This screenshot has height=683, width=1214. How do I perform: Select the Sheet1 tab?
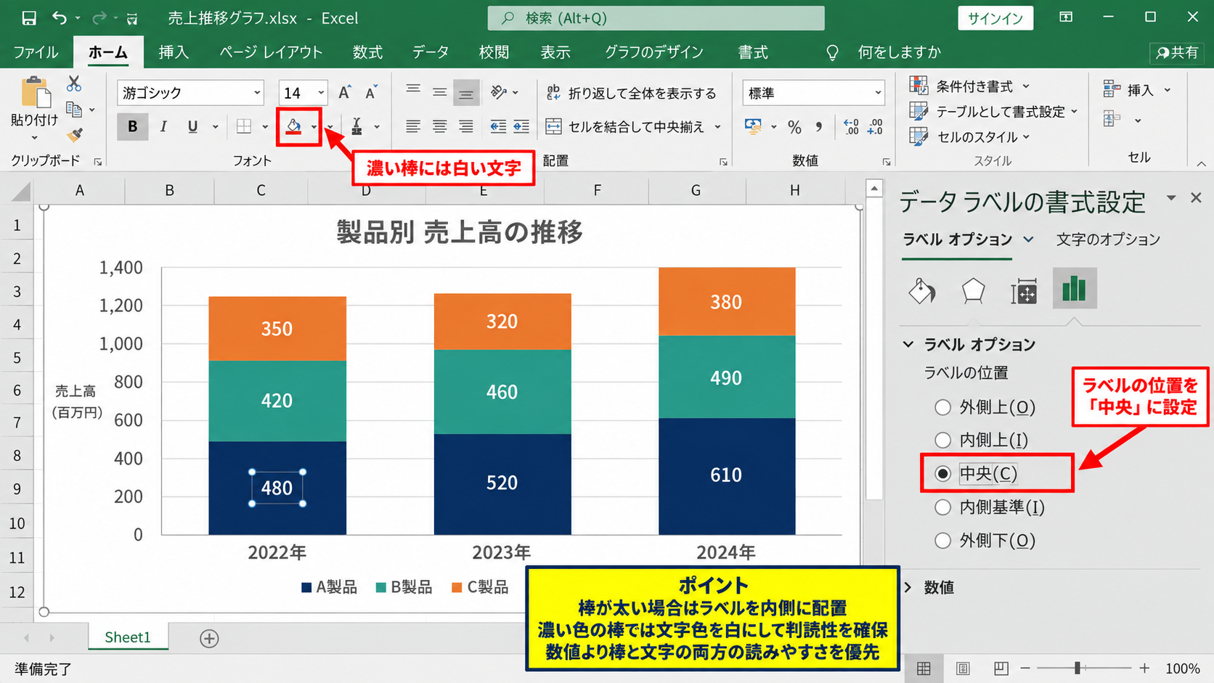pyautogui.click(x=128, y=637)
